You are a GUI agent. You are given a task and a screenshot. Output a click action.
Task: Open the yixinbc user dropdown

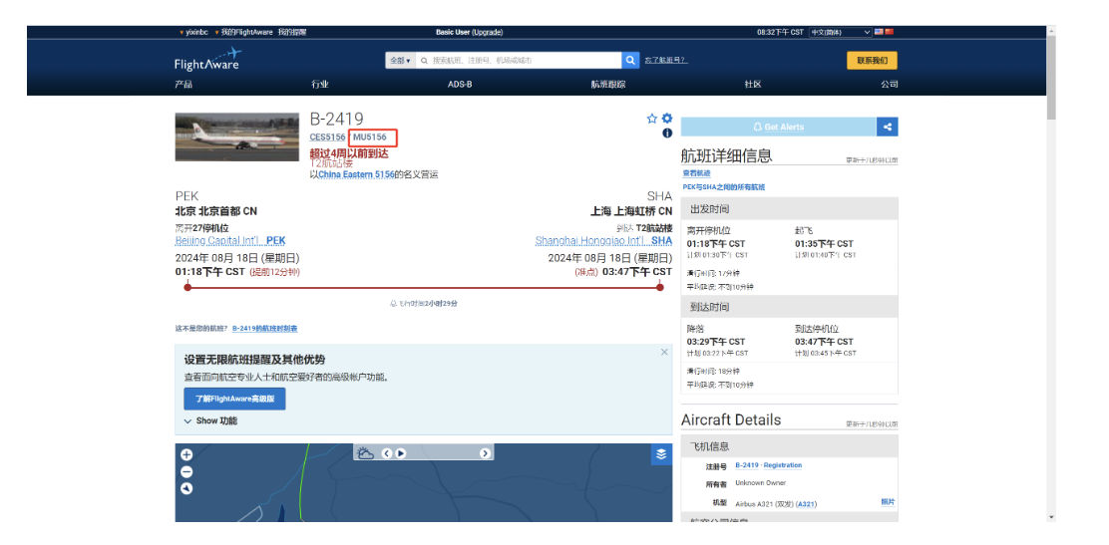(193, 33)
